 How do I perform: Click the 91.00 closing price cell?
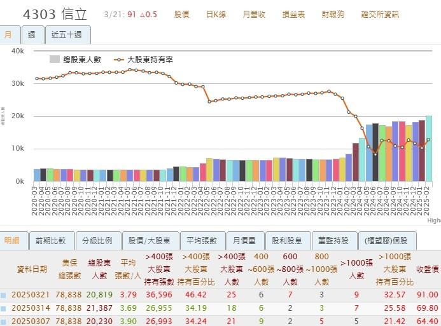427,295
